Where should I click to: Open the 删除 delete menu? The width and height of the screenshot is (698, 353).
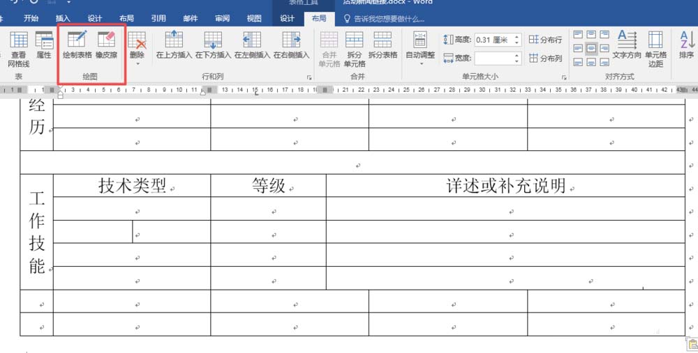137,49
